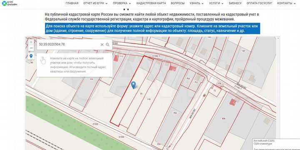Clear the cadastral number search field

(x=102, y=44)
